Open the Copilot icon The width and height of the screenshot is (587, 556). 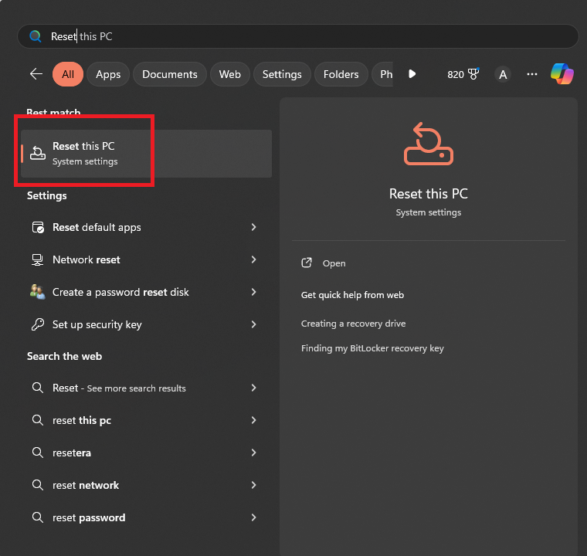[562, 74]
